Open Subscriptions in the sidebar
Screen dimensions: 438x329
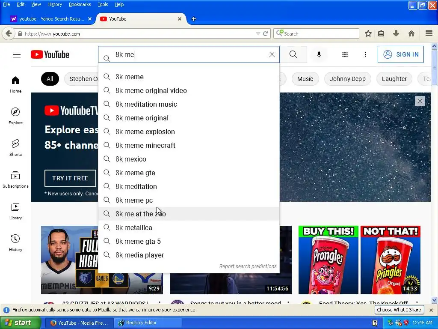tap(15, 179)
